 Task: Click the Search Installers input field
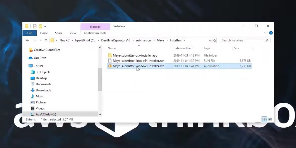(243, 40)
